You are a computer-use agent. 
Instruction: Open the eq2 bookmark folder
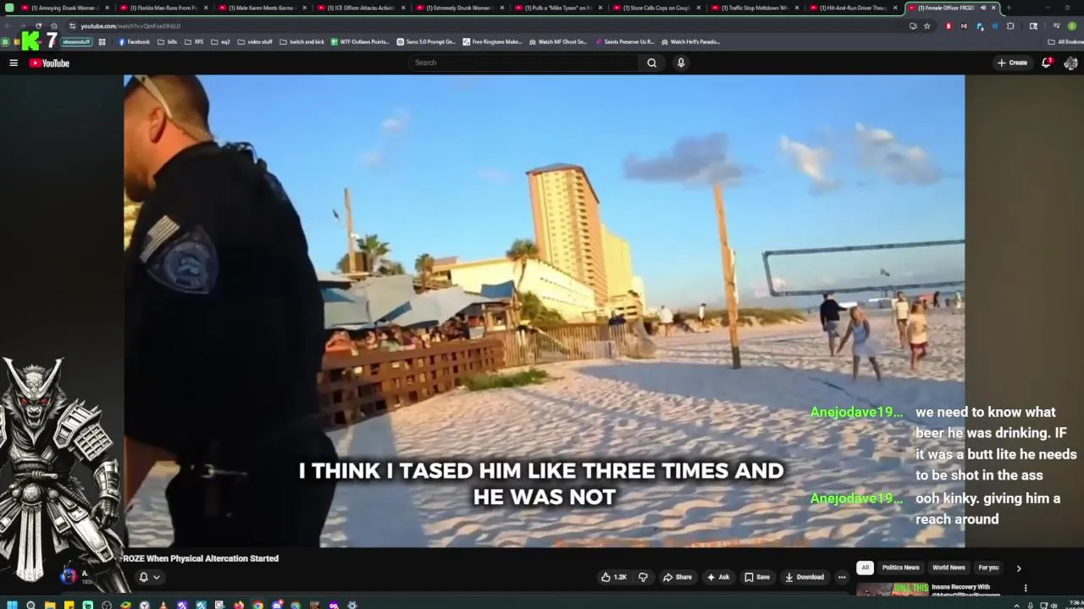220,41
